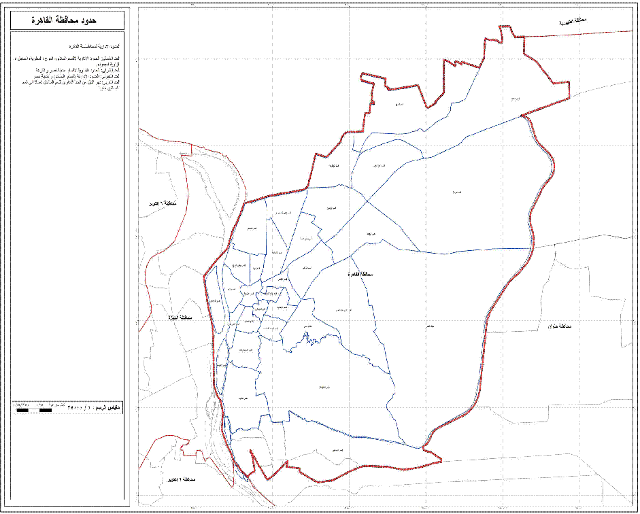Click the northernmost tip of the red boundary

click(x=503, y=27)
